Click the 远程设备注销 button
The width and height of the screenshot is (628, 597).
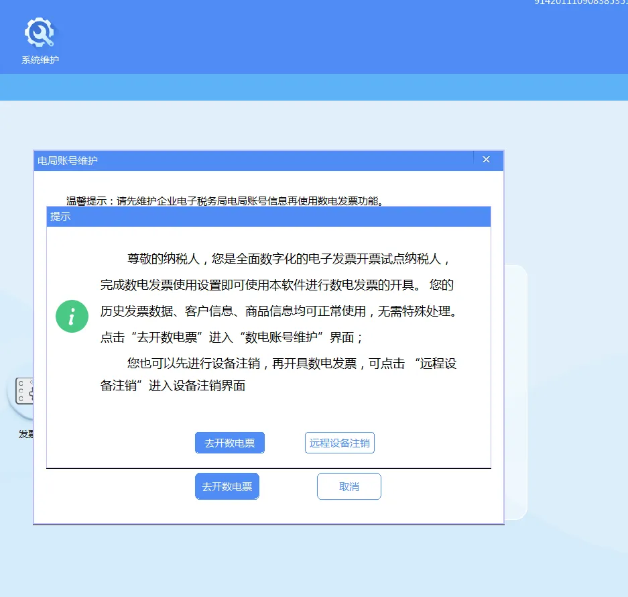(339, 443)
